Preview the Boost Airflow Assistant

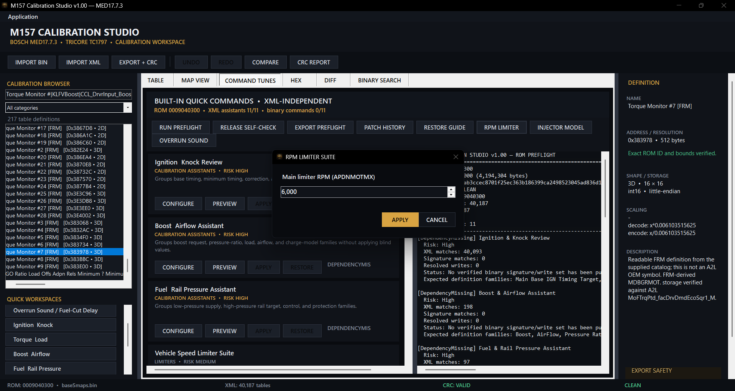225,267
